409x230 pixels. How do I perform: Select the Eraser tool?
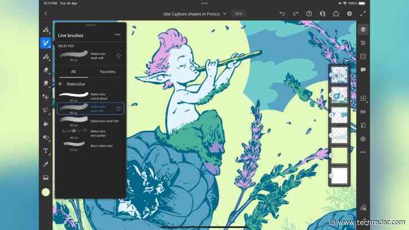pyautogui.click(x=46, y=70)
